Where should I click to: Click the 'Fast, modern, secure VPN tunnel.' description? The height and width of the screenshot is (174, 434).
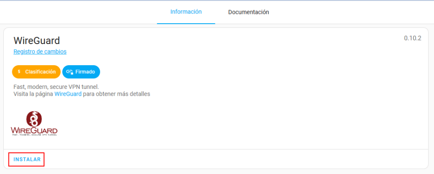click(x=56, y=87)
